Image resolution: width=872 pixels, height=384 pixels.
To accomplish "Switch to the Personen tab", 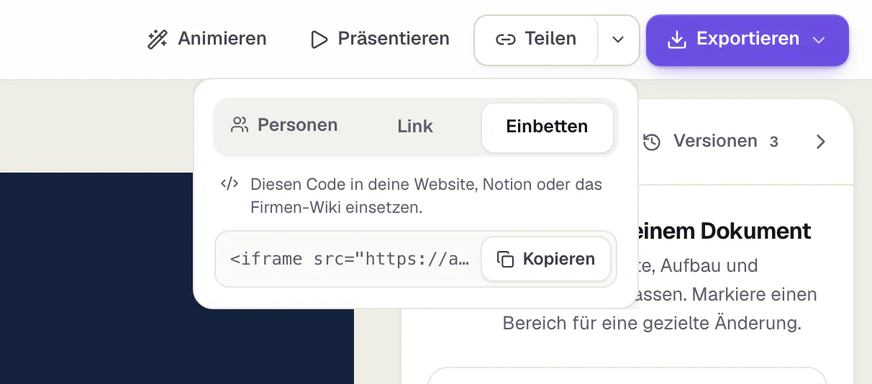I will [x=284, y=125].
